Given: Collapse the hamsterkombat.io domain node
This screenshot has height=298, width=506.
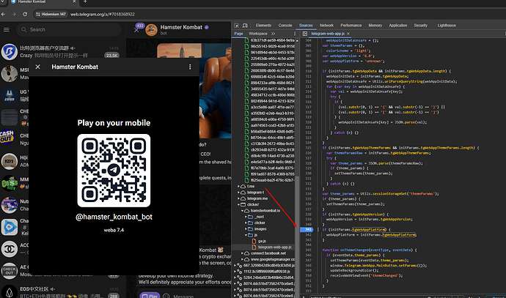Looking at the screenshot, I should pos(242,211).
